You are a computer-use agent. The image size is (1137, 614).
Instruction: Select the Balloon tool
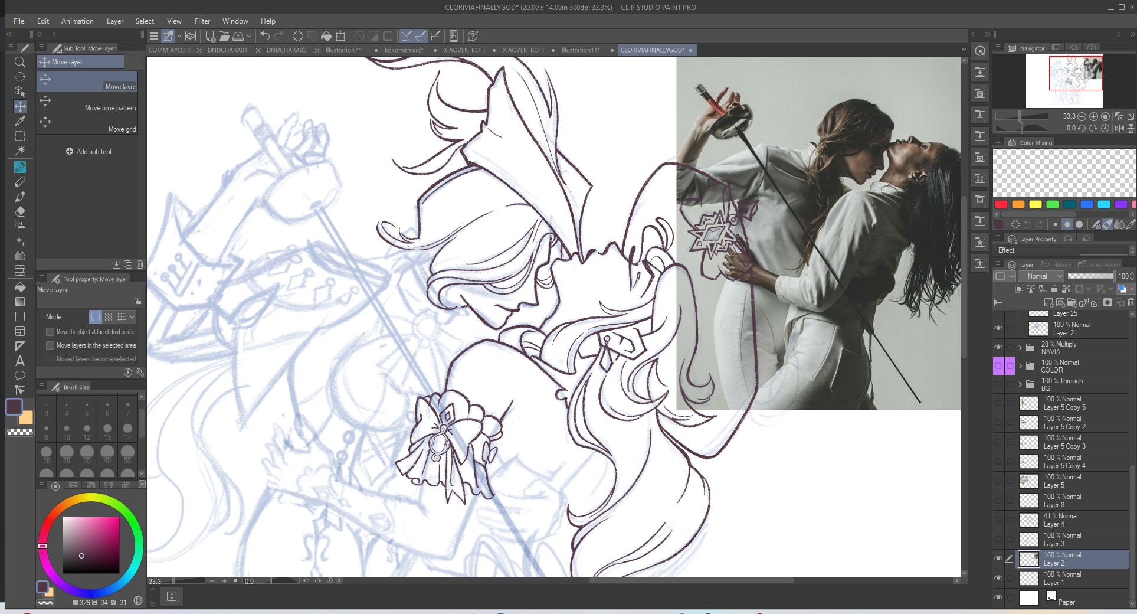click(19, 375)
